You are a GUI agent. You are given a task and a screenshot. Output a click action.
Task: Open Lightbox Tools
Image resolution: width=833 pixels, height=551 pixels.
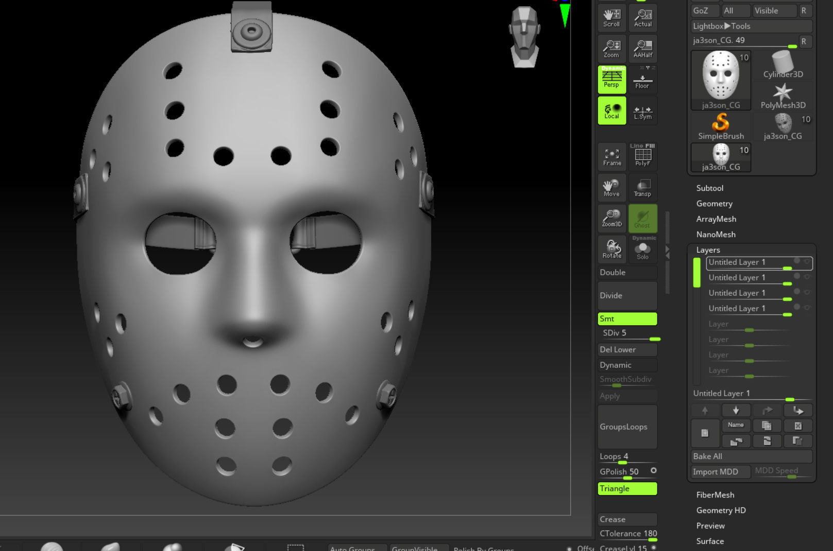pos(752,26)
